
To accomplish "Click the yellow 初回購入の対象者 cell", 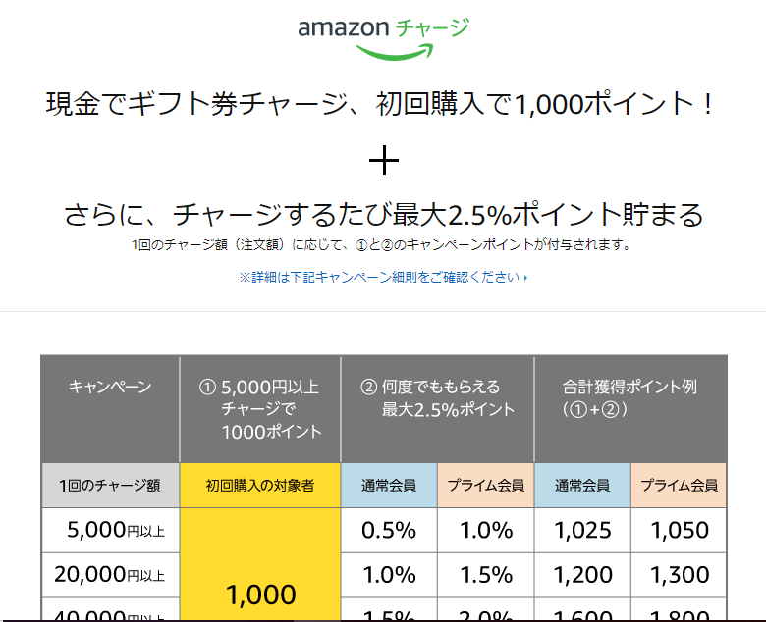I will point(260,485).
